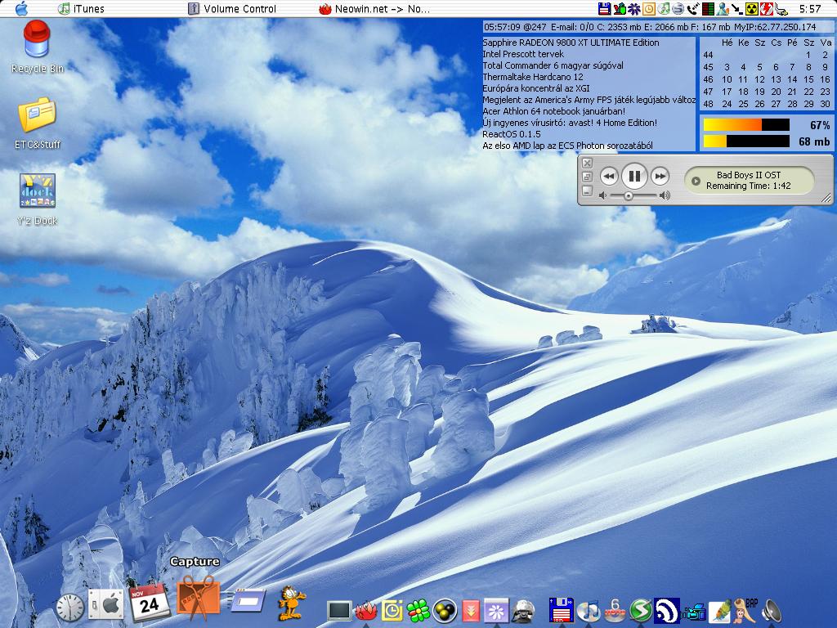Open the Recycle Bin on the desktop
This screenshot has height=628, width=837.
click(x=37, y=42)
